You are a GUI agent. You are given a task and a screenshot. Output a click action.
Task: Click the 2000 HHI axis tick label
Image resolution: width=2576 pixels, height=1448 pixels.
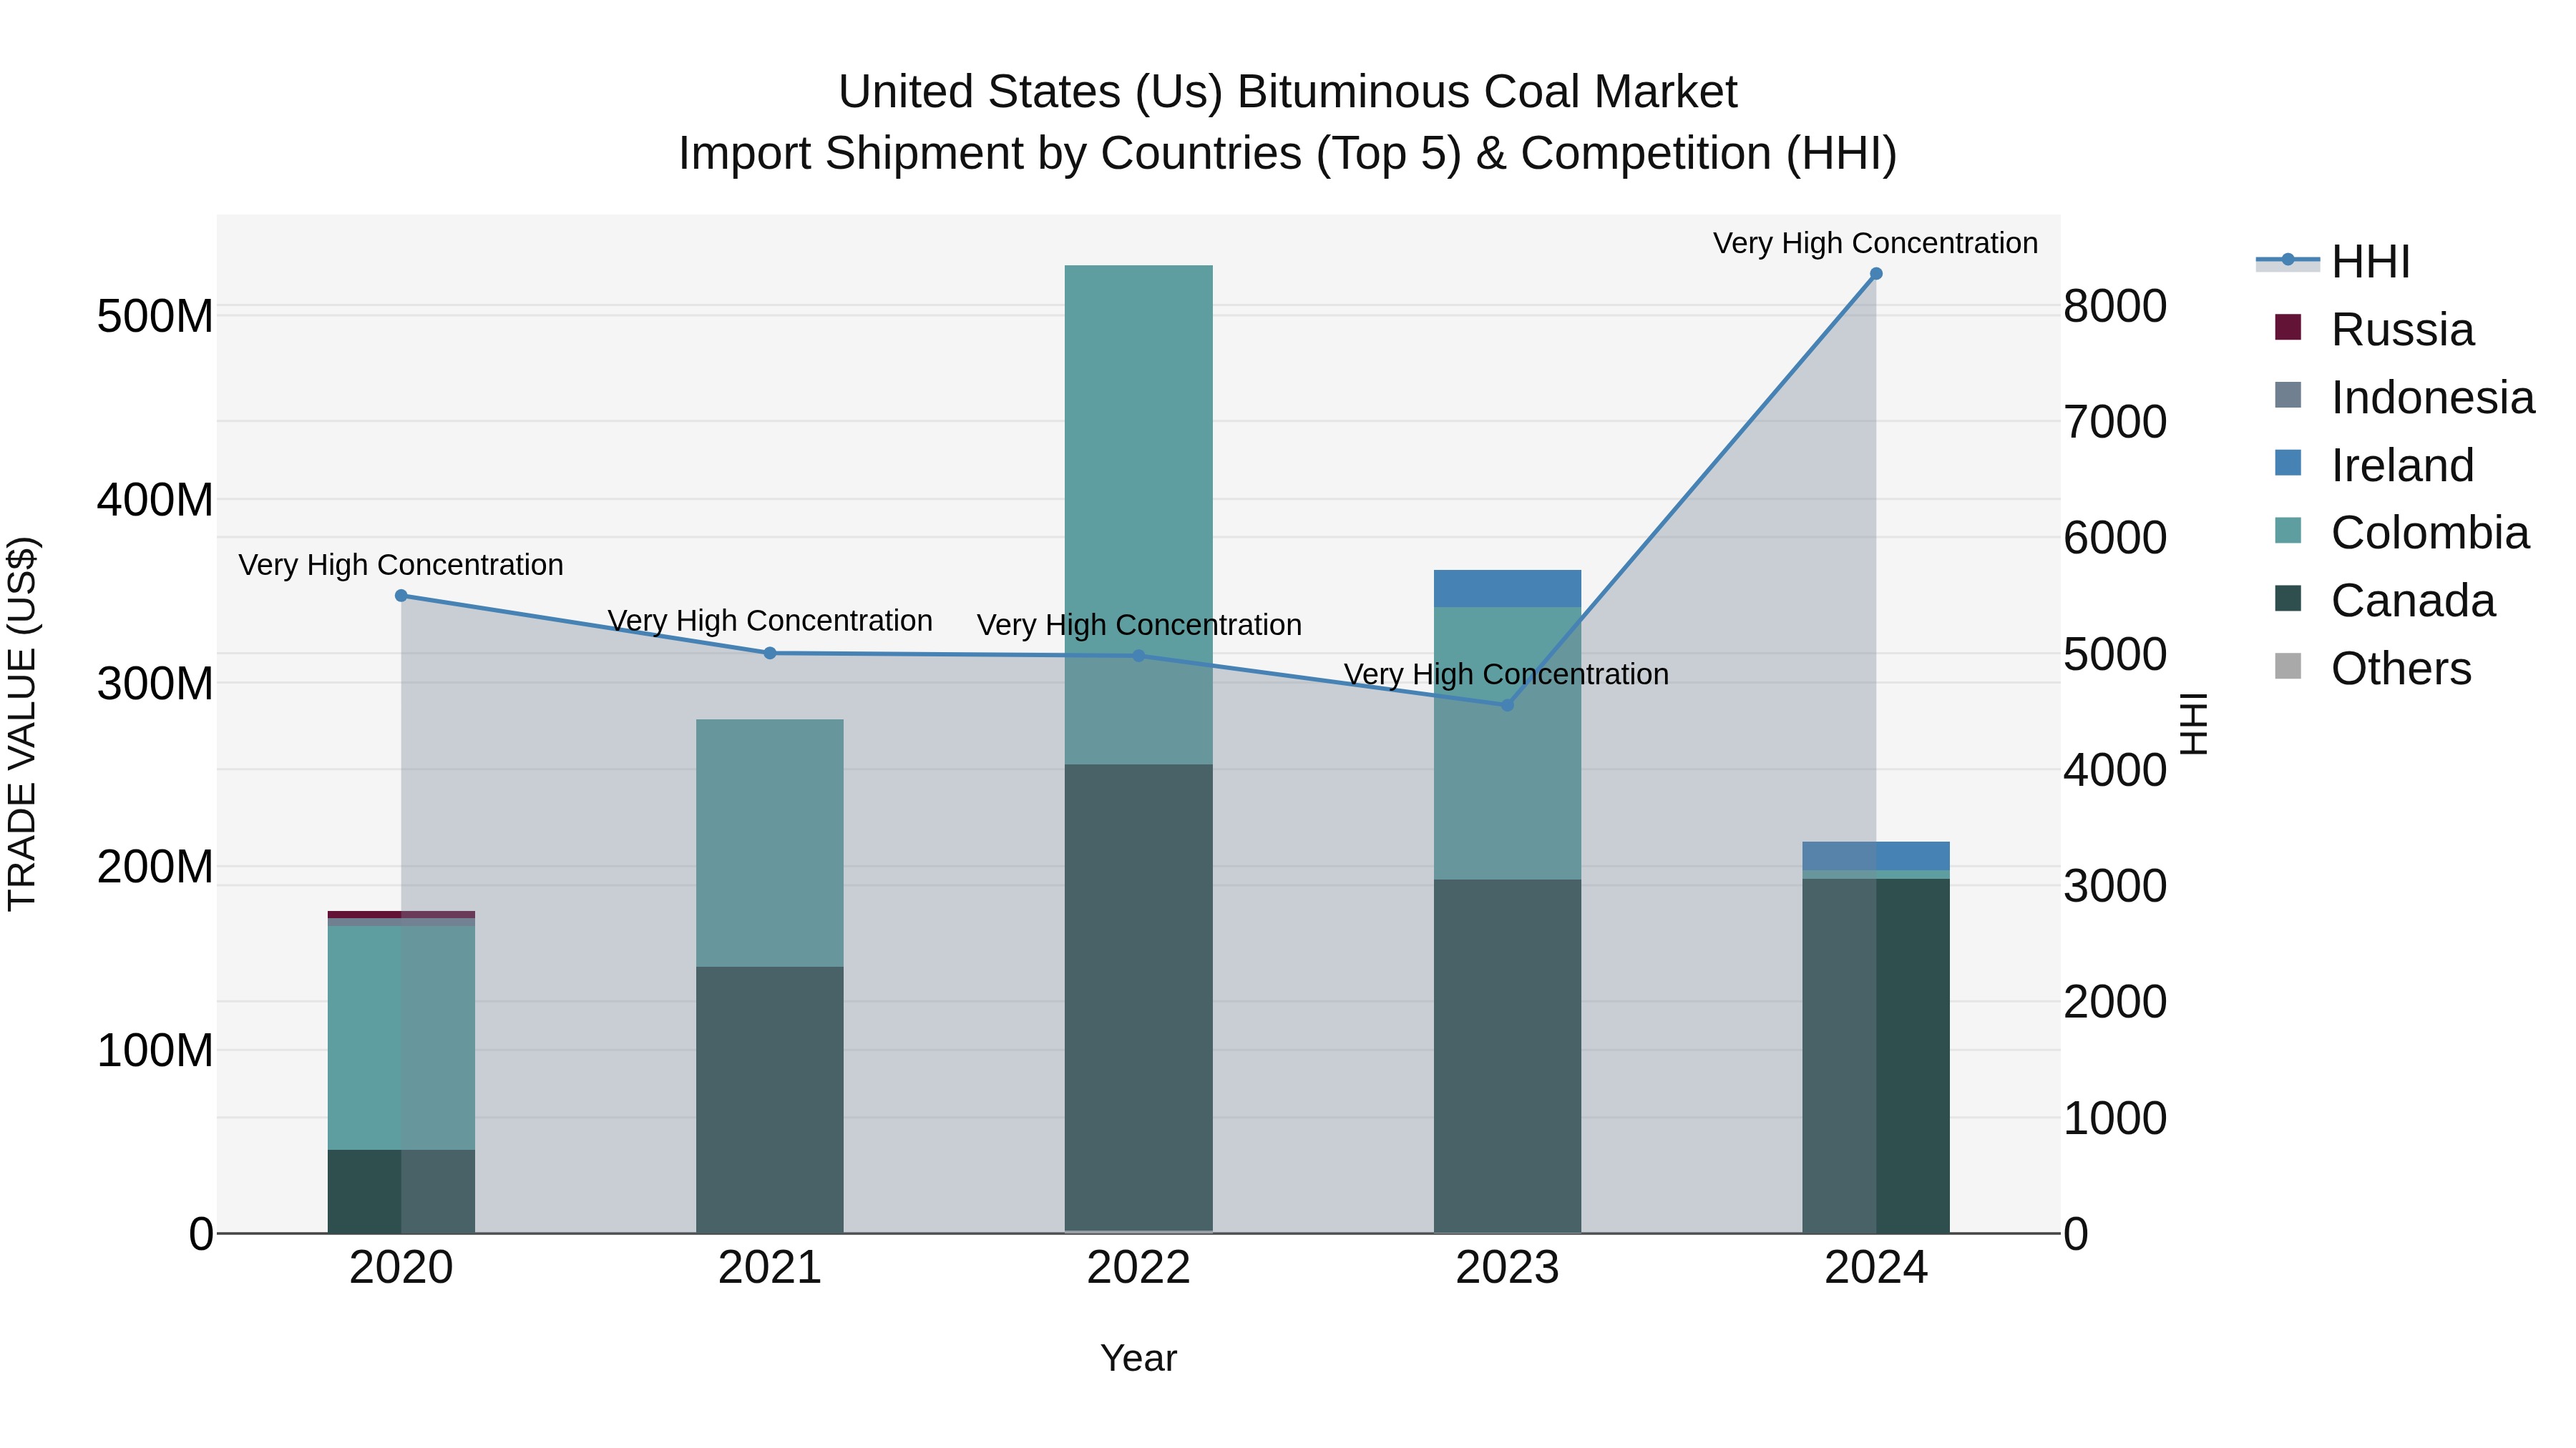click(2116, 1001)
